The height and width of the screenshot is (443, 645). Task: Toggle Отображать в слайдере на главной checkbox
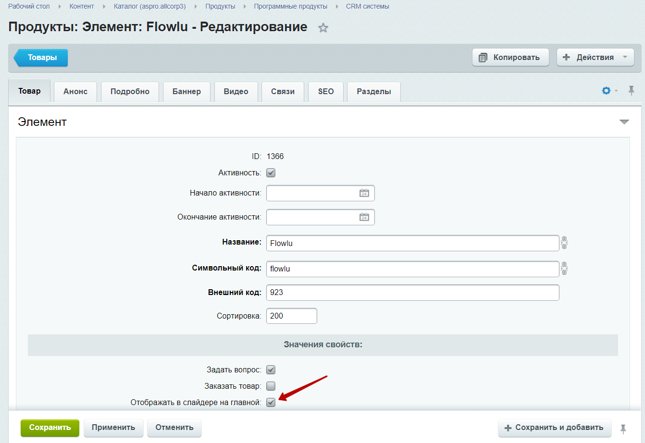pyautogui.click(x=271, y=403)
